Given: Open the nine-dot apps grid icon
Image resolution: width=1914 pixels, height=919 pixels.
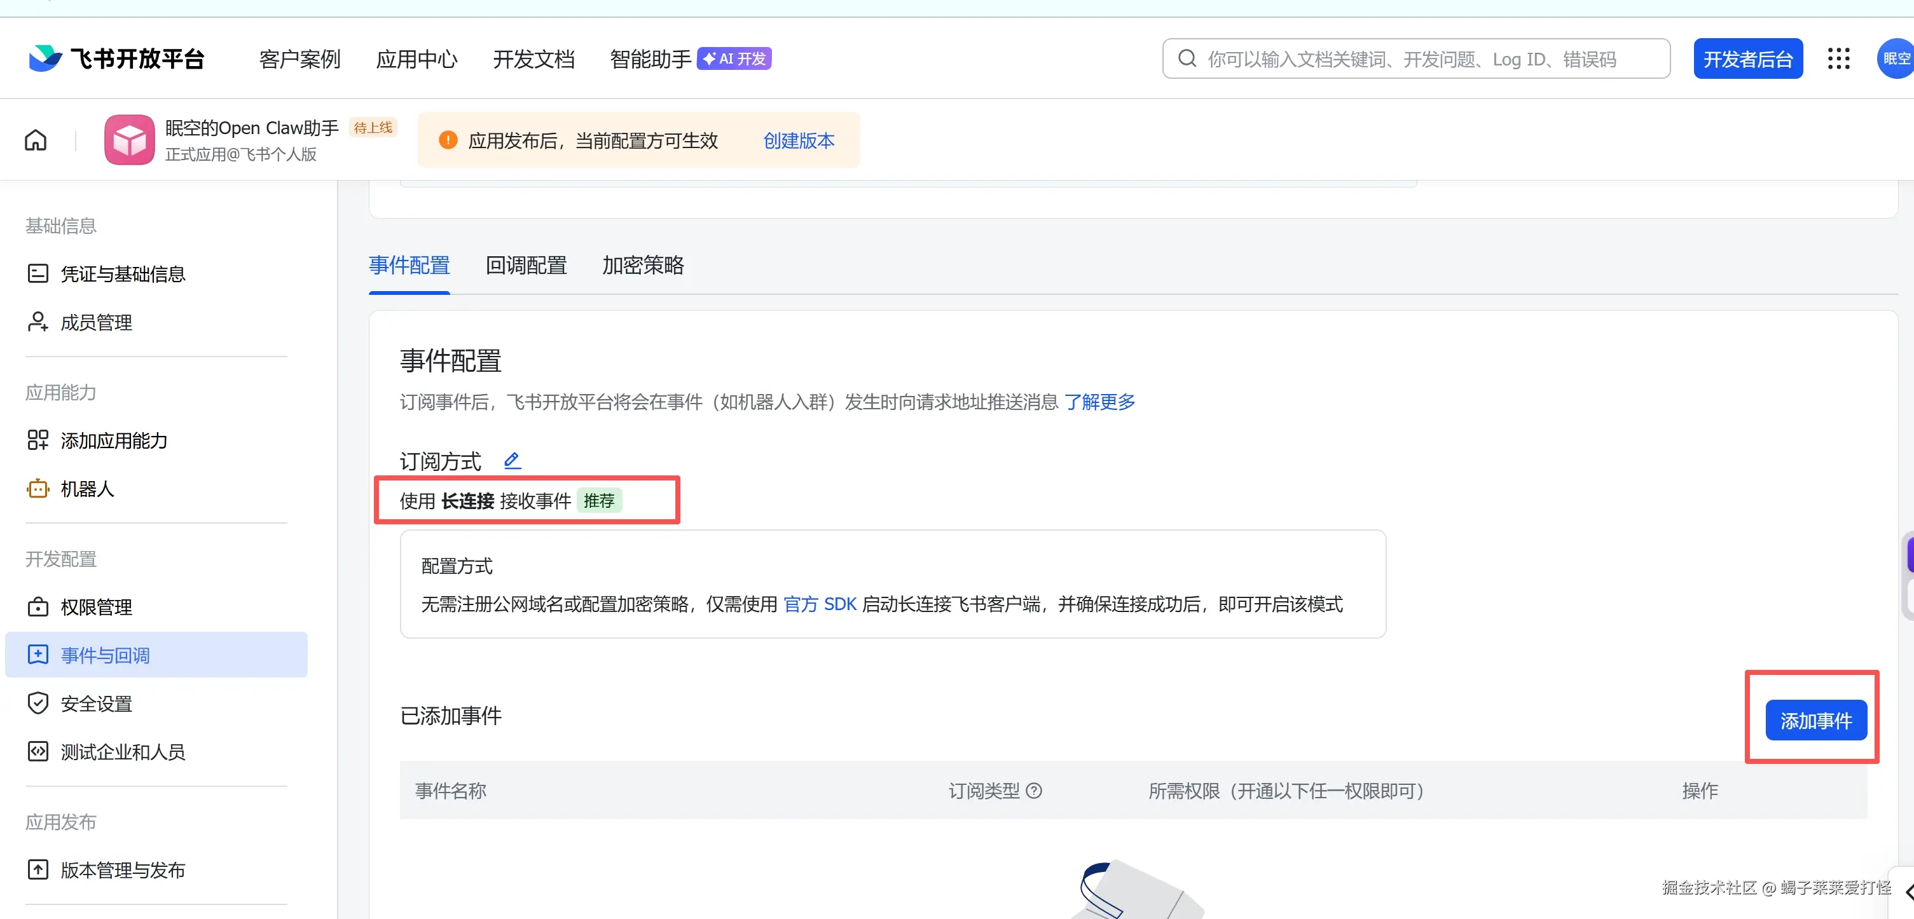Looking at the screenshot, I should 1838,58.
